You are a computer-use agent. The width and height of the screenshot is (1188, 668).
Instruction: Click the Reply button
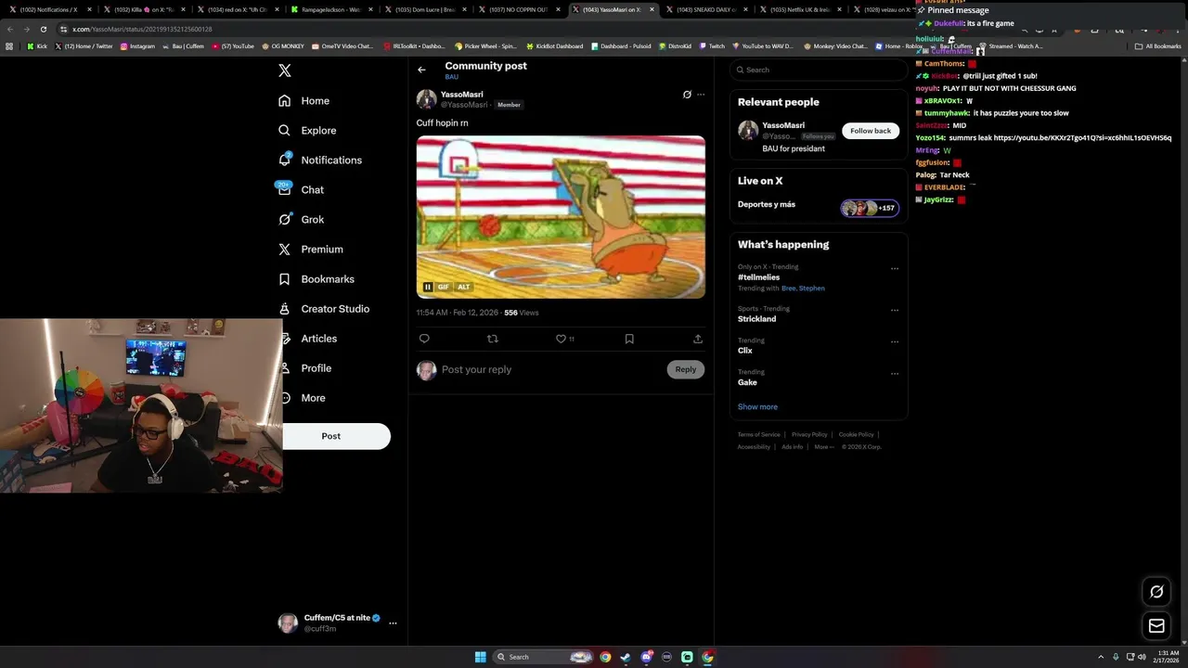[x=686, y=369]
